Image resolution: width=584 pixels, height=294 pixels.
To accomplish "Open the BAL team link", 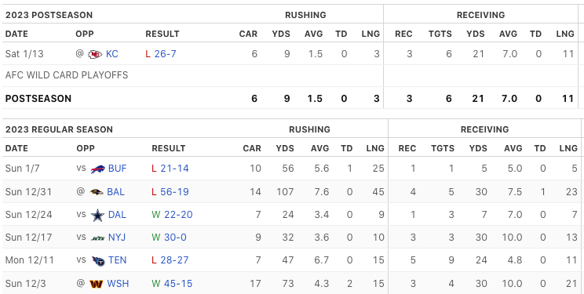I will point(116,192).
